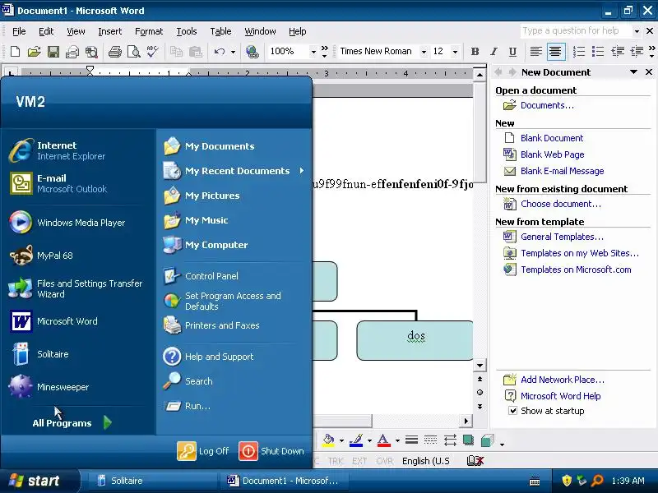Click the Print Preview icon
The image size is (658, 493).
tap(133, 52)
